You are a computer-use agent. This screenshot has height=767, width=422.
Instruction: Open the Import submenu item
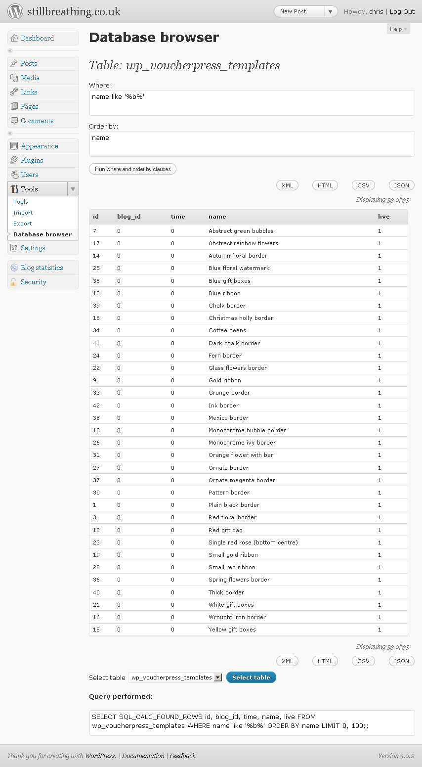(23, 213)
